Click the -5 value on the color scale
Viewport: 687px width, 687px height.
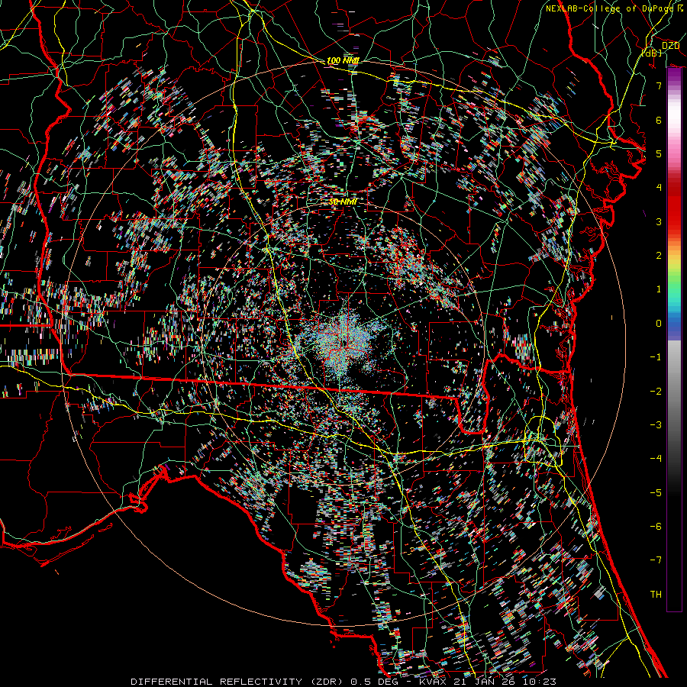pos(656,492)
